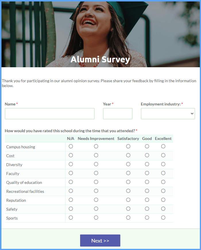Select Good for Faculty
The image size is (201, 250).
(147, 173)
